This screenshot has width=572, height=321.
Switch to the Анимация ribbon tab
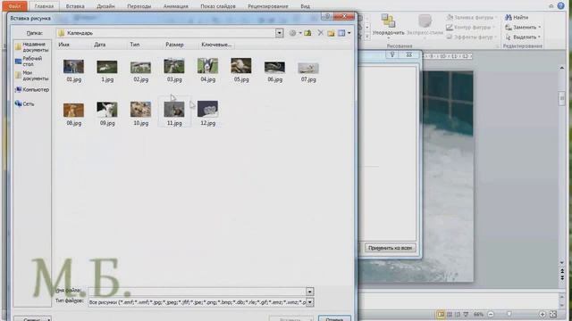coord(176,6)
